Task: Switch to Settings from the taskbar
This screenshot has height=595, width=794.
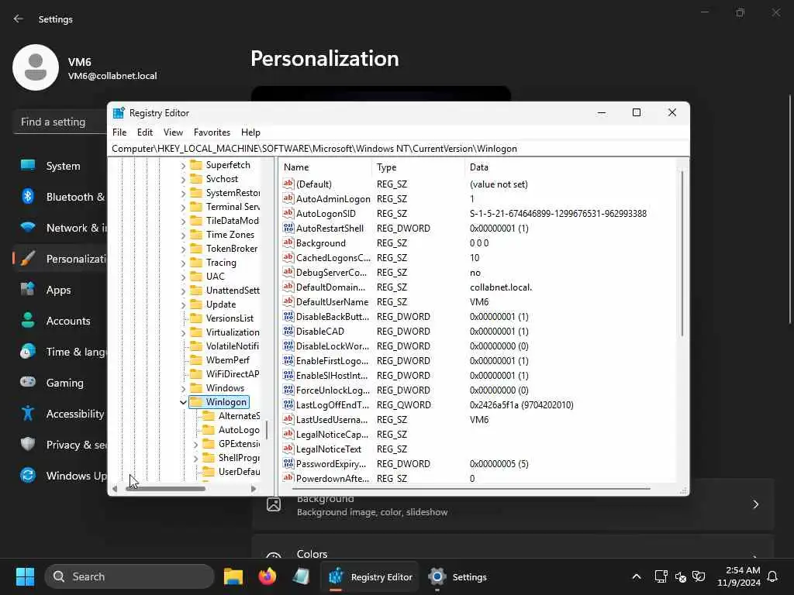Action: (458, 576)
